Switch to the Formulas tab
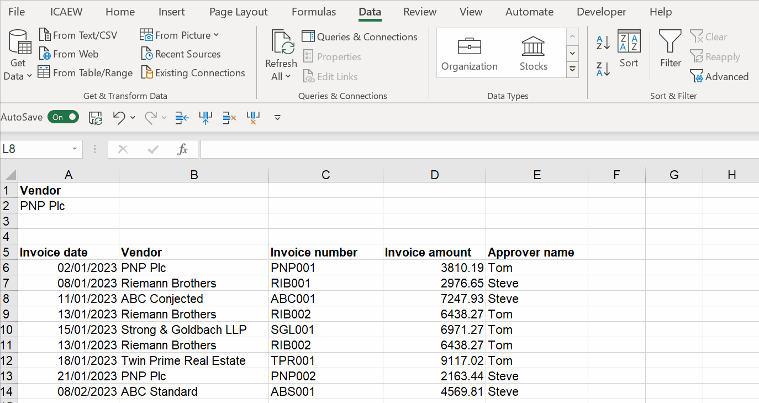This screenshot has width=759, height=403. click(313, 12)
